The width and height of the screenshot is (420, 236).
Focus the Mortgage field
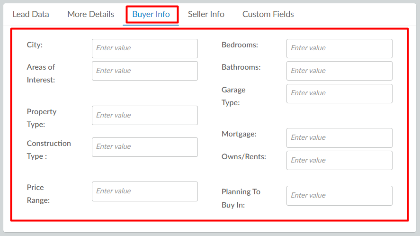(x=340, y=138)
